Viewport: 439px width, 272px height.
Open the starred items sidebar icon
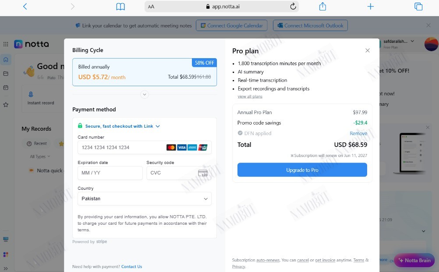point(6,105)
